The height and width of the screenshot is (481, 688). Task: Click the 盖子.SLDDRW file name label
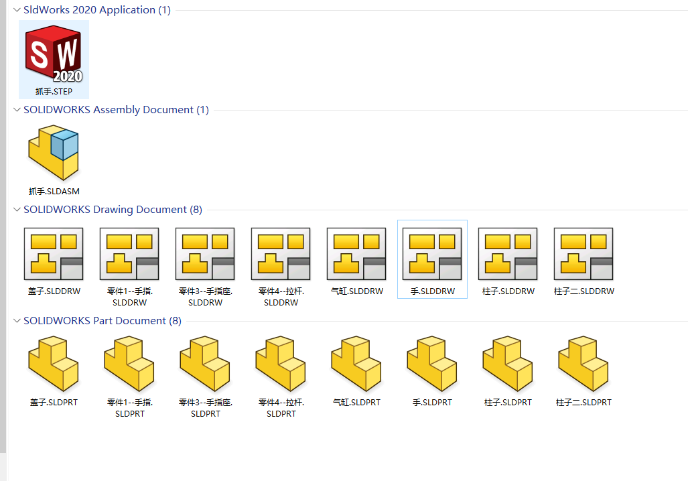pos(54,291)
